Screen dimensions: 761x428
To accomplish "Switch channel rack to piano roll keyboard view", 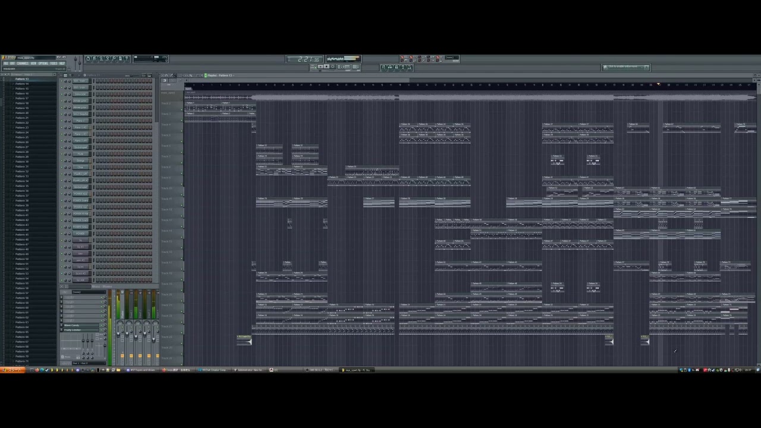I will pyautogui.click(x=150, y=75).
